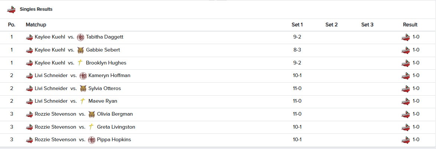Click the winner logo in Tabitha Daggett row
436x149 pixels.
(x=406, y=37)
